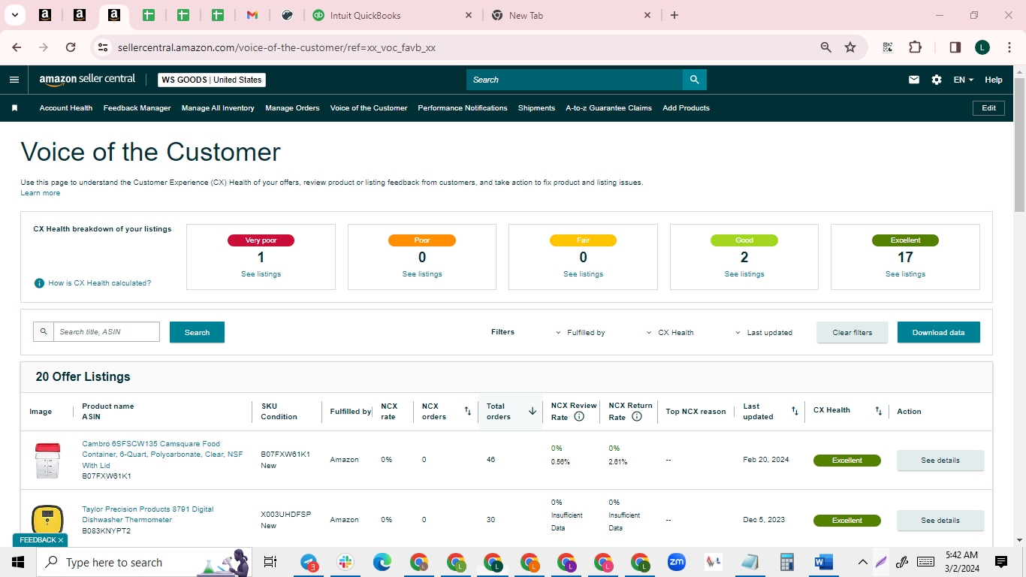Open Help in the Seller Central header
The image size is (1026, 577).
[x=993, y=80]
